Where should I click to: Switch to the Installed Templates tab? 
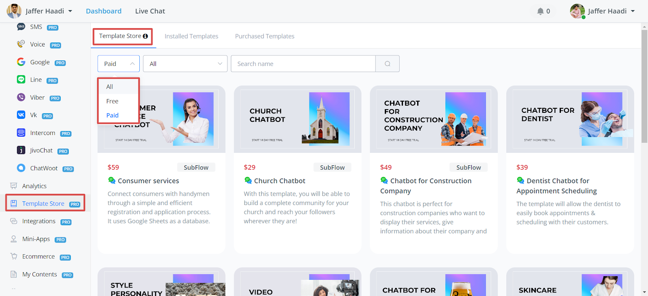point(191,36)
